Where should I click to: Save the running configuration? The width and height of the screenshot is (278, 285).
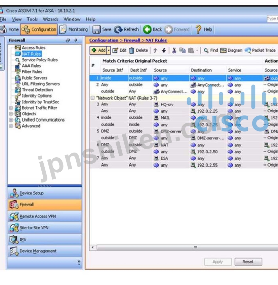(x=102, y=30)
